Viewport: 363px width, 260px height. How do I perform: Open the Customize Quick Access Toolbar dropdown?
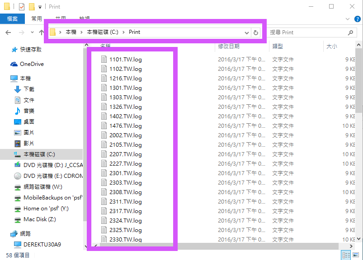40,7
